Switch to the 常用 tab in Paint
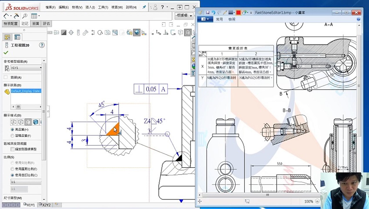This screenshot has height=209, width=369. click(219, 19)
